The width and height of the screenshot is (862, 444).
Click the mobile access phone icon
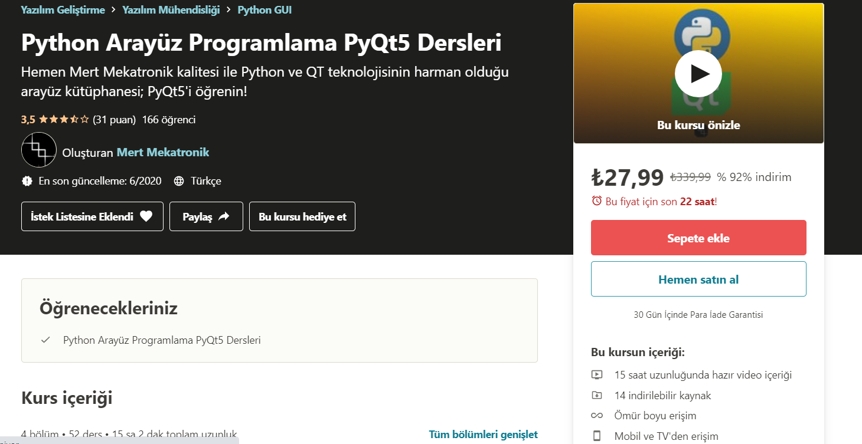[x=597, y=436]
